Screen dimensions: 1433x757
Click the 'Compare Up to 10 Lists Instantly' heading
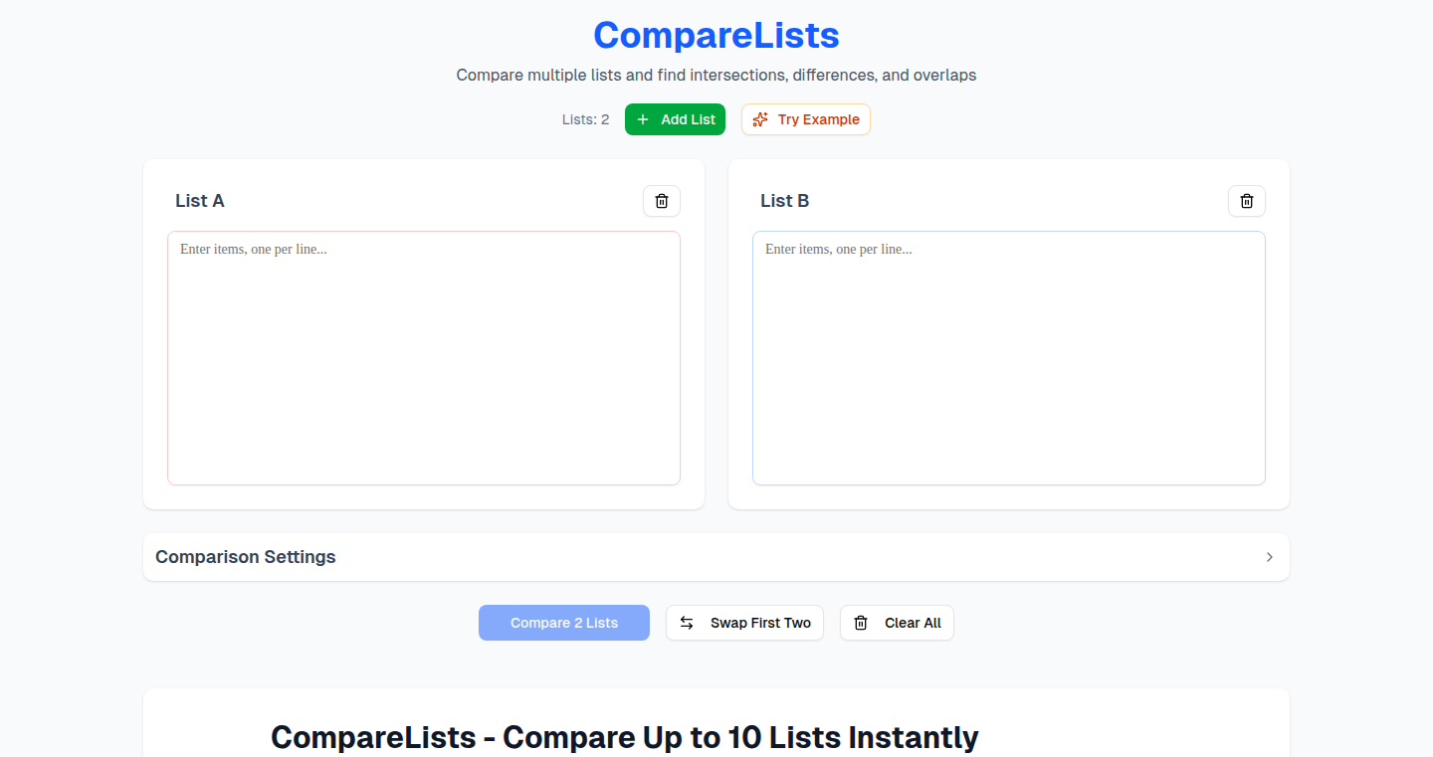point(625,737)
